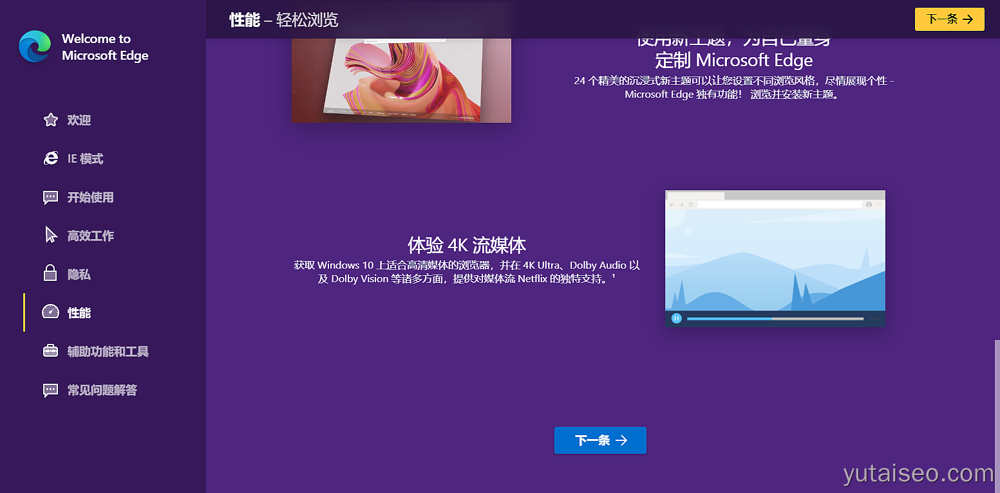
Task: Open the IE 模式 section
Action: (86, 159)
